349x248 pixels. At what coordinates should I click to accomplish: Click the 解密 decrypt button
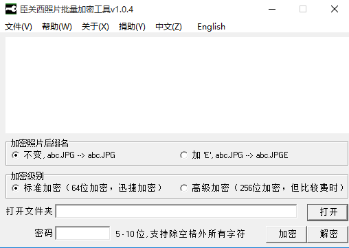coord(328,234)
